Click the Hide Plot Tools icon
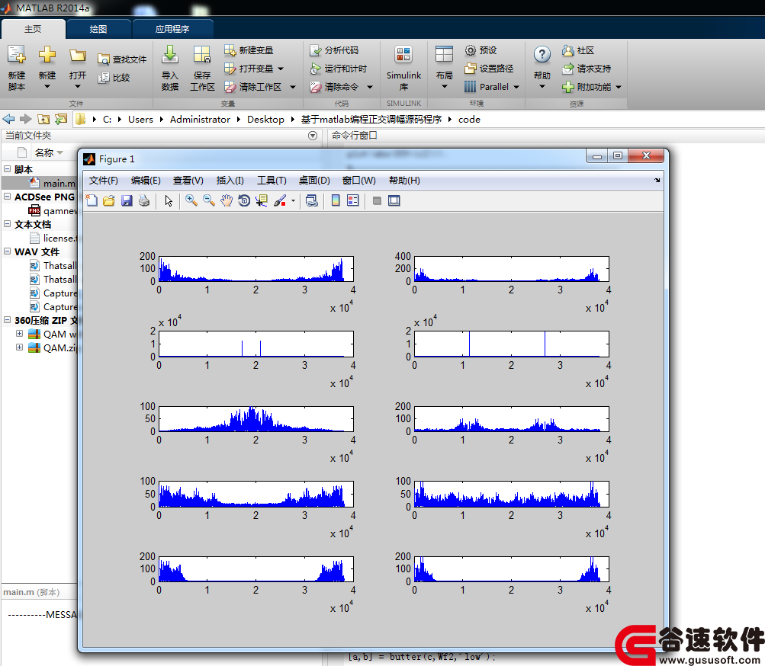The image size is (765, 666). 377,201
